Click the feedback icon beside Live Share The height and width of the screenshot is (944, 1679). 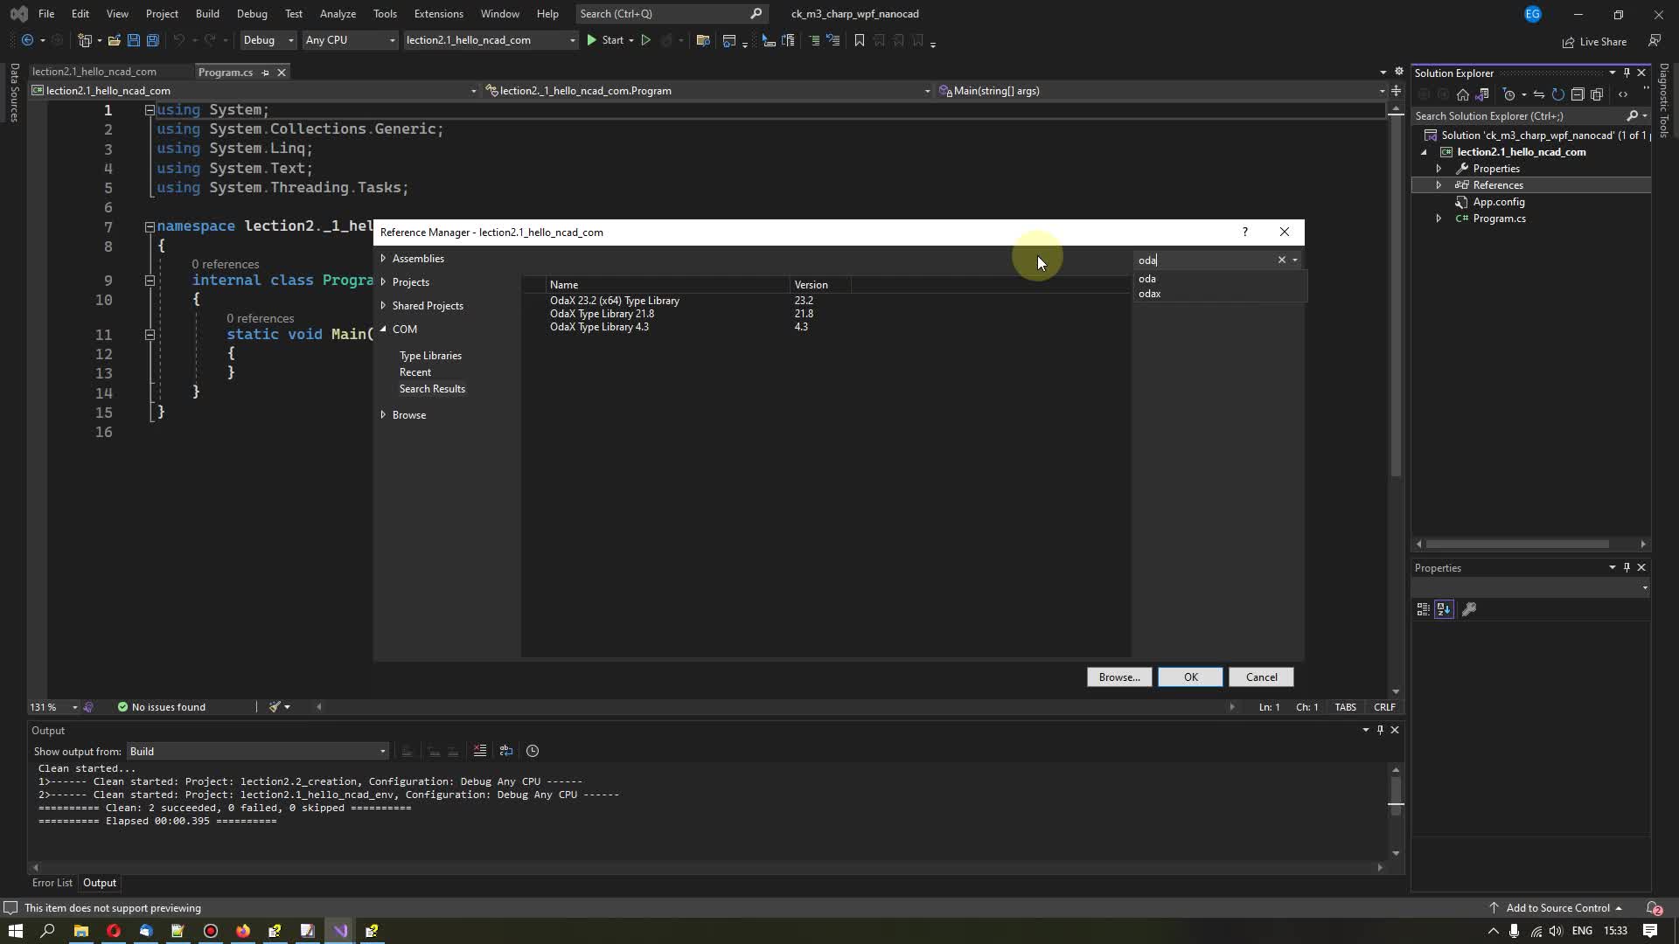1655,41
